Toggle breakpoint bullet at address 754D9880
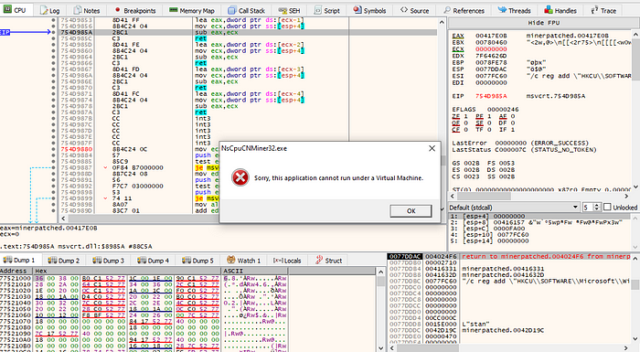 (x=53, y=149)
